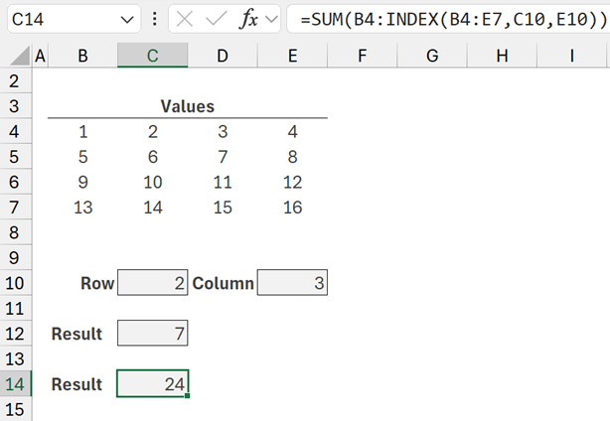This screenshot has width=610, height=421.
Task: Select column H header
Action: click(503, 57)
